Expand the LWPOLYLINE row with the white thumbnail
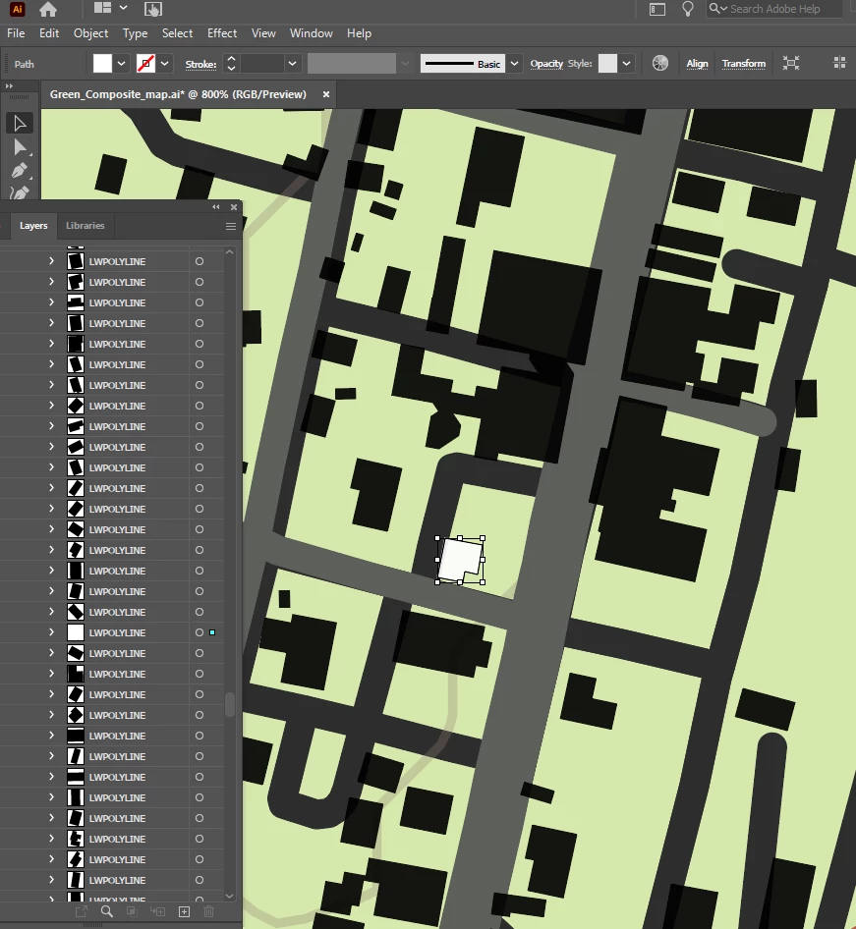The image size is (856, 929). click(x=51, y=632)
